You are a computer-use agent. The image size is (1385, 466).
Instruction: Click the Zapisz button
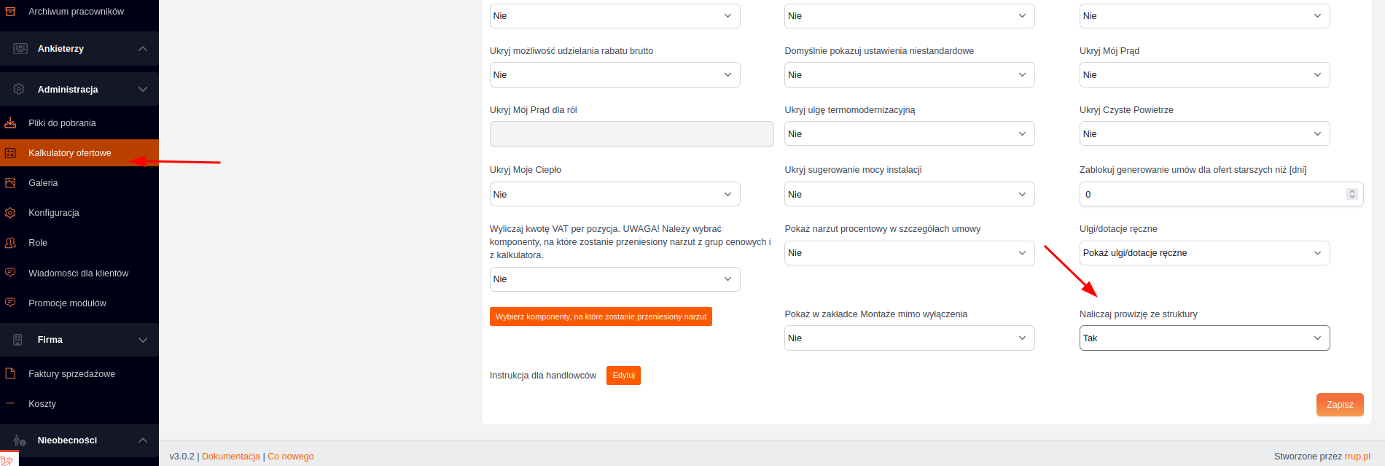(1339, 405)
